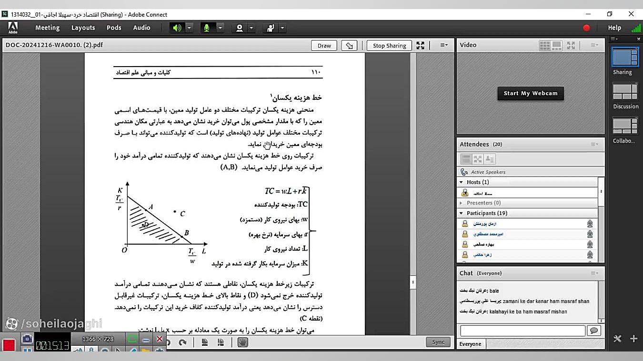Screen dimensions: 643x361
Task: Click the Sync button
Action: point(438,342)
